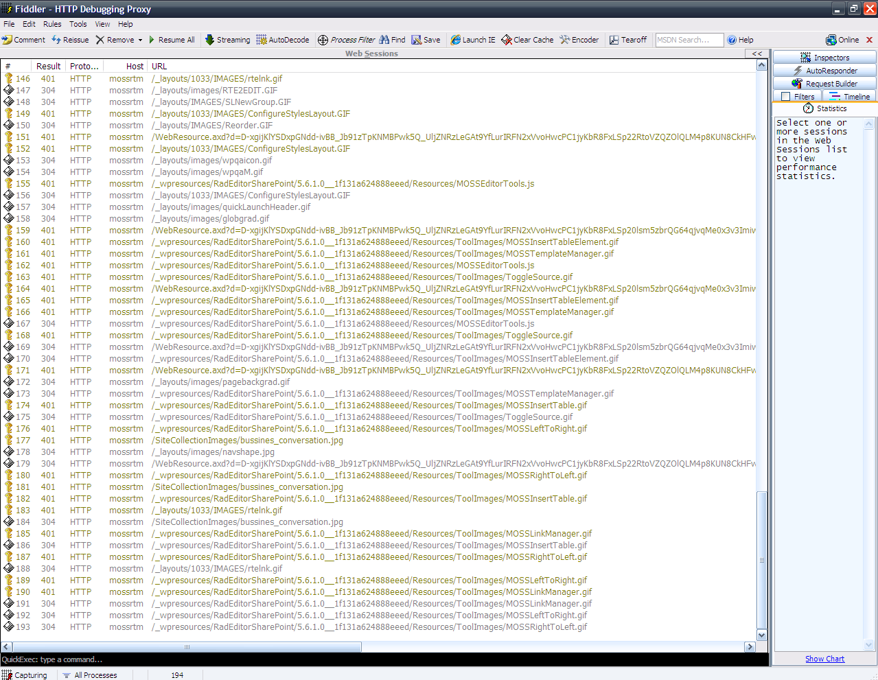Click the sessions horizontal scrollbar thumb

(x=187, y=646)
